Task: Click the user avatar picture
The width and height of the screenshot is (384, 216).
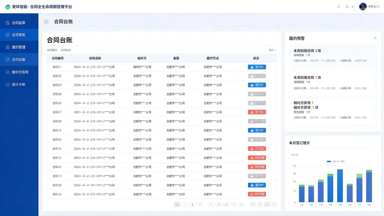Action: [x=363, y=7]
